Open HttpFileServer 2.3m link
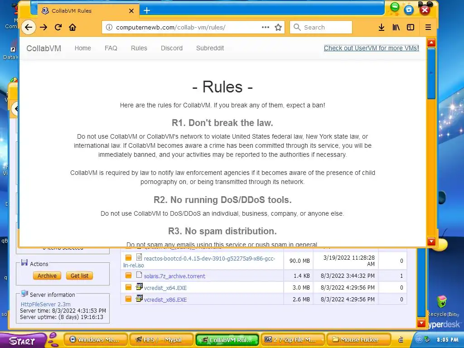Image resolution: width=464 pixels, height=348 pixels. coord(46,304)
